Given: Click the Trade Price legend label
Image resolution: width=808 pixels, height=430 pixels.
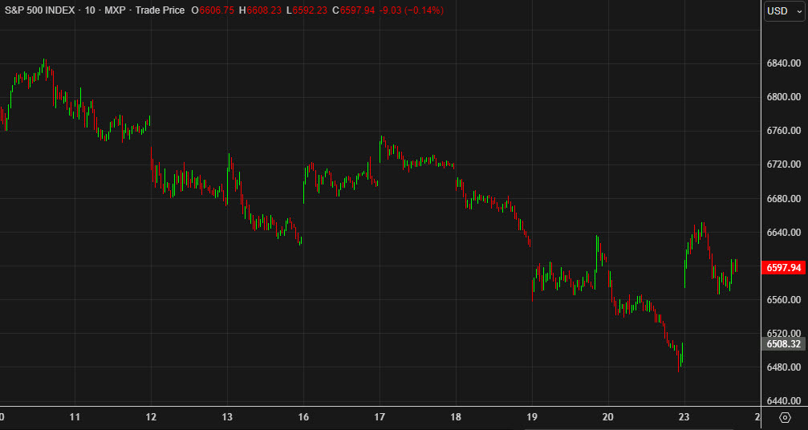Looking at the screenshot, I should click(160, 10).
